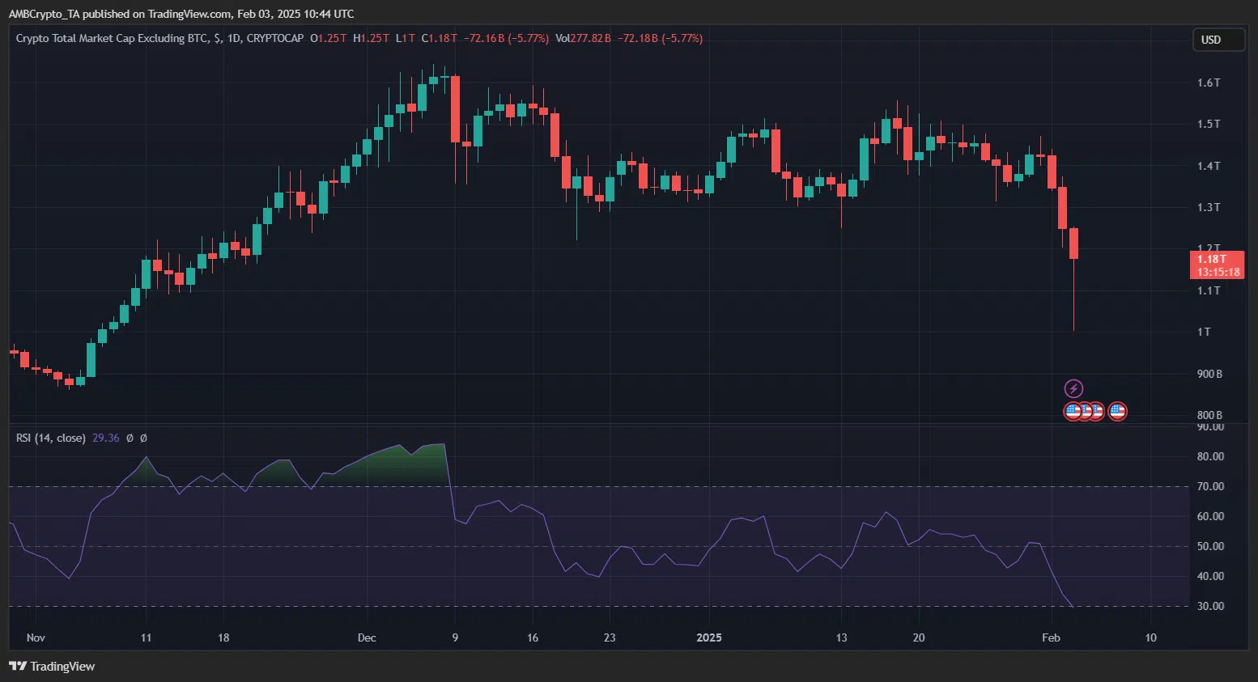The width and height of the screenshot is (1258, 682).
Task: Click the 1.5T price axis label
Action: pyautogui.click(x=1209, y=124)
